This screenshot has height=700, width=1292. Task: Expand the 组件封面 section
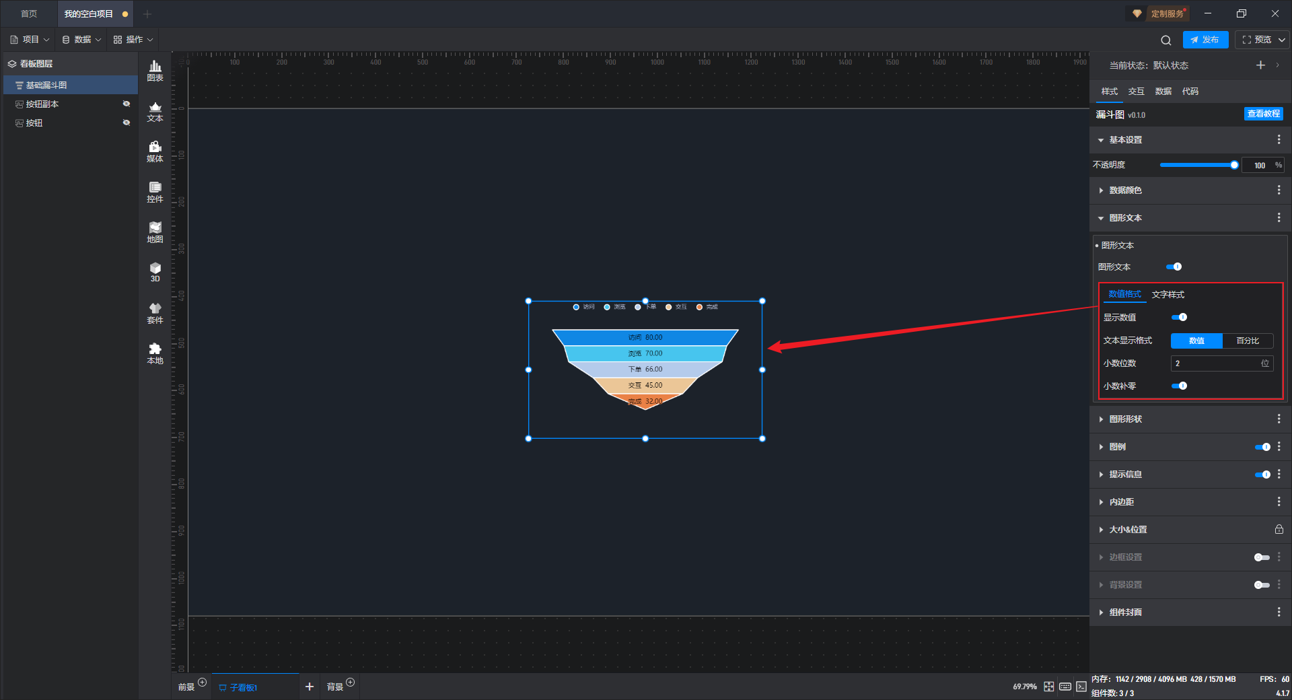(x=1101, y=612)
